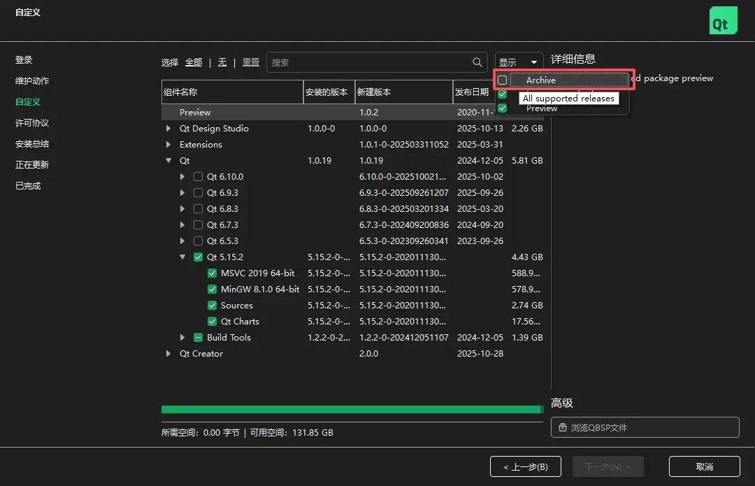Open the 显示 filter dropdown
755x486 pixels.
point(519,62)
